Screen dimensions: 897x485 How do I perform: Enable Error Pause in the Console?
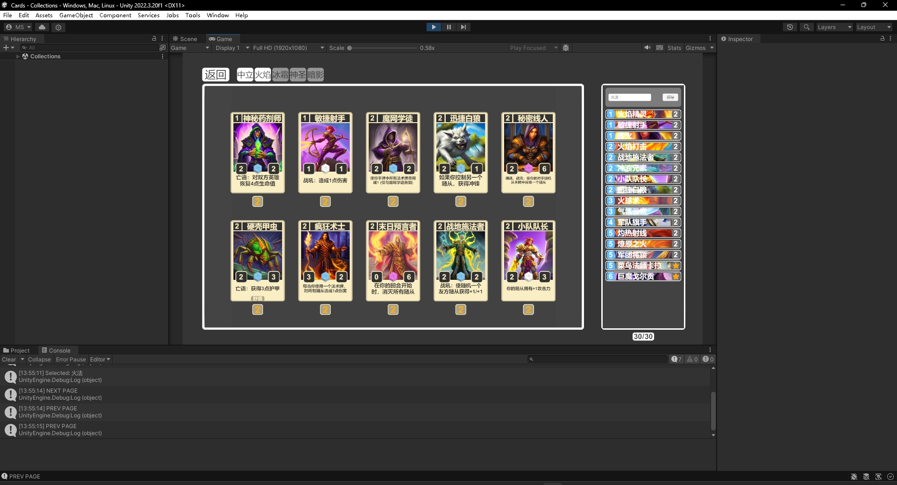click(x=71, y=359)
